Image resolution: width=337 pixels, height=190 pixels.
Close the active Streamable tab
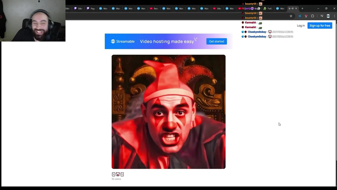296,8
